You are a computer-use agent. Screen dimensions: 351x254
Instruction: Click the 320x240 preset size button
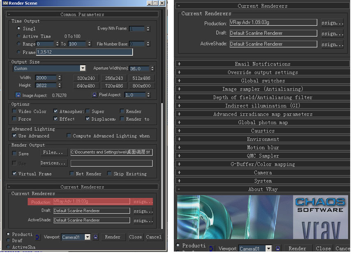click(86, 78)
